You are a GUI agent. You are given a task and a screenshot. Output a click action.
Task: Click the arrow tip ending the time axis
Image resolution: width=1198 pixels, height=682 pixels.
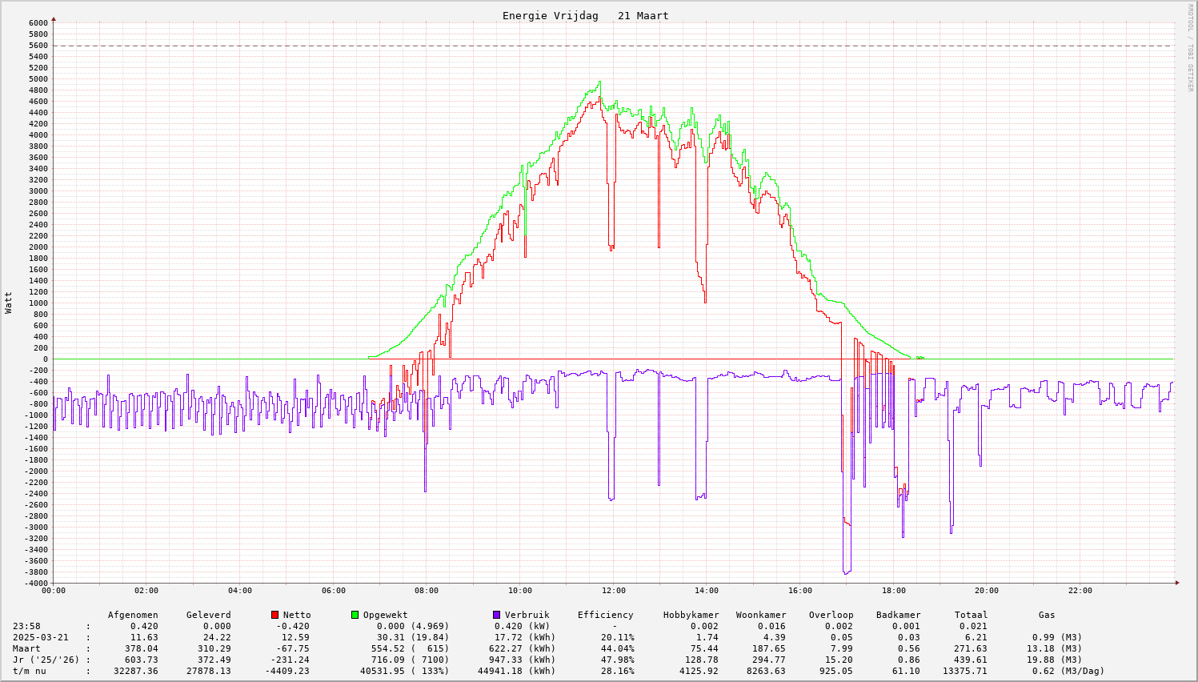coord(1177,583)
